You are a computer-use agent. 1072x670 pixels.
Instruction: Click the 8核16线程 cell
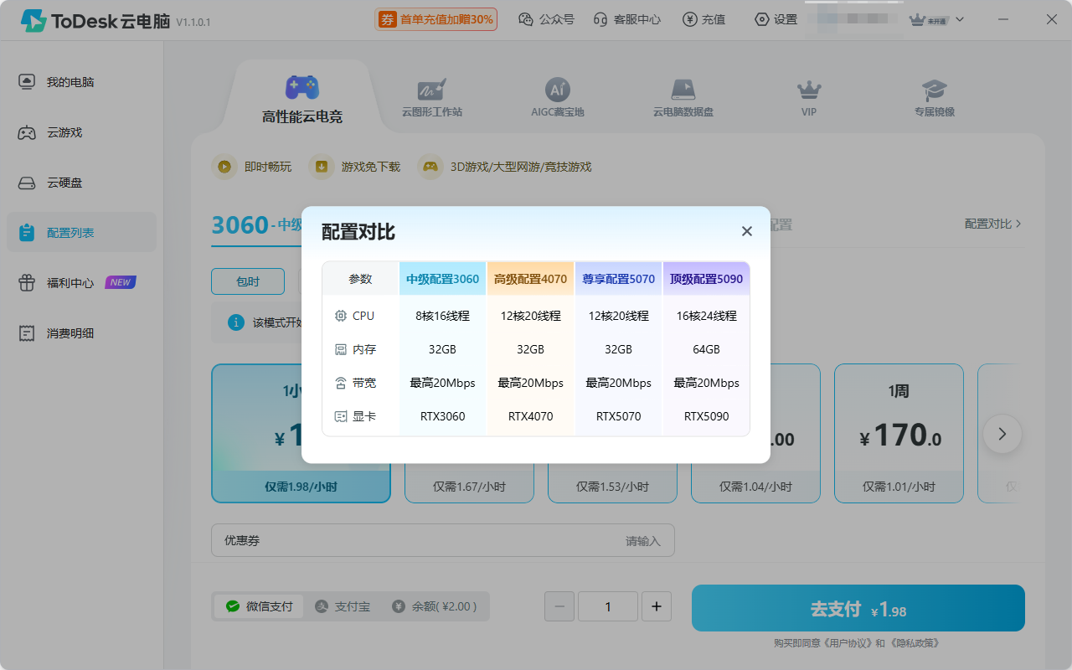coord(443,316)
